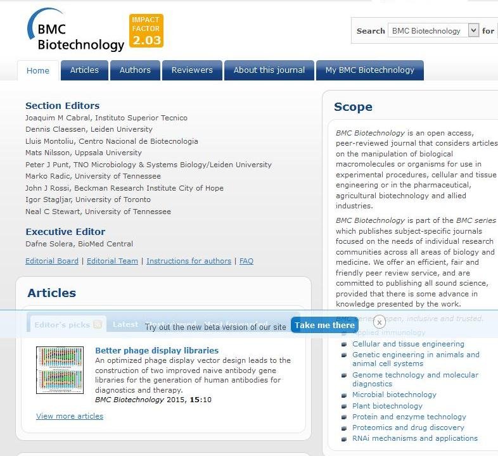
Task: Expand the BMC Biotechnology search dropdown
Action: 473,30
